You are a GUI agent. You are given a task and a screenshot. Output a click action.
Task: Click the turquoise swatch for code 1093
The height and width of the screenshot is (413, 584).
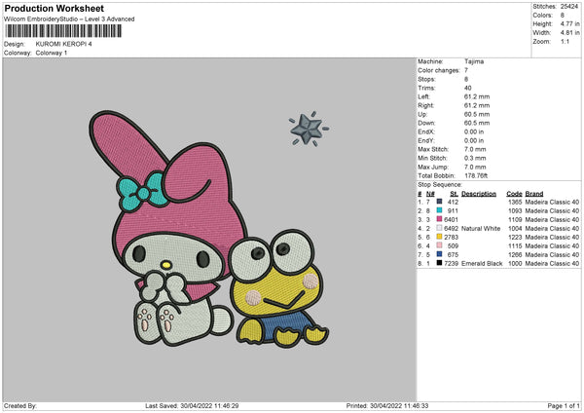(x=439, y=210)
